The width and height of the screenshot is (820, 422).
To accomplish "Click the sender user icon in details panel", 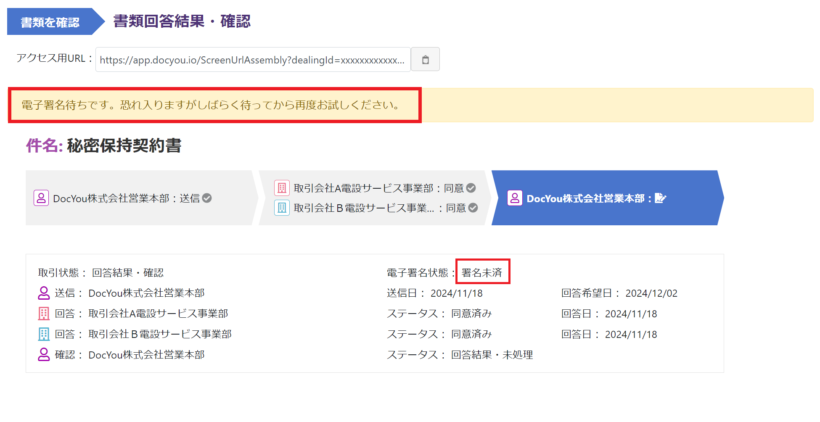I will click(x=44, y=293).
